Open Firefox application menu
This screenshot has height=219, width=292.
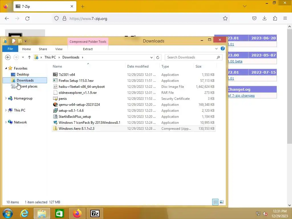coord(285,18)
